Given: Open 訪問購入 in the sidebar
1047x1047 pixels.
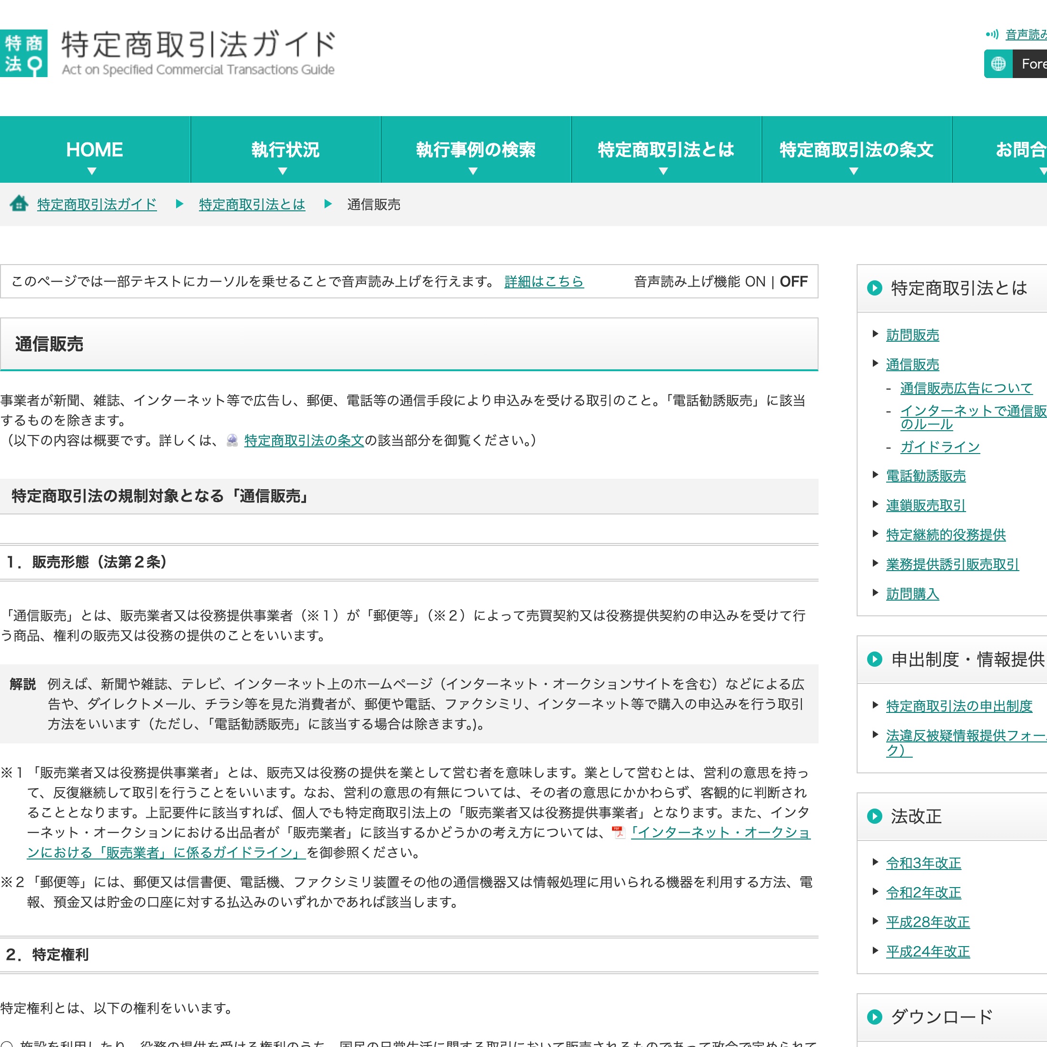Looking at the screenshot, I should pyautogui.click(x=913, y=594).
